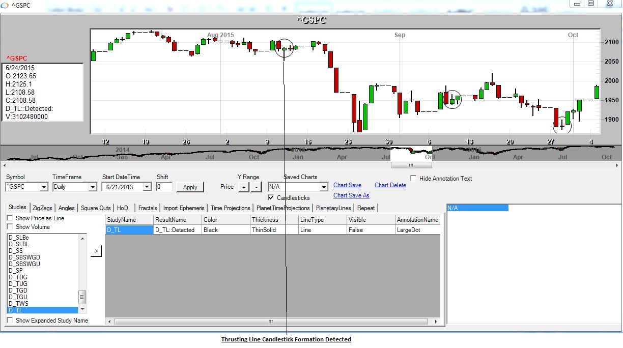Image resolution: width=623 pixels, height=348 pixels.
Task: Open the Symbol dropdown
Action: coord(44,187)
